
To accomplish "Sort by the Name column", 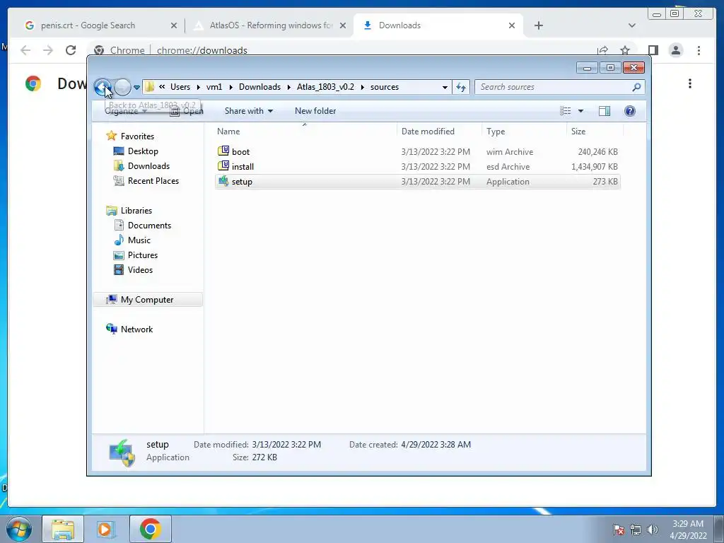I will (x=305, y=131).
